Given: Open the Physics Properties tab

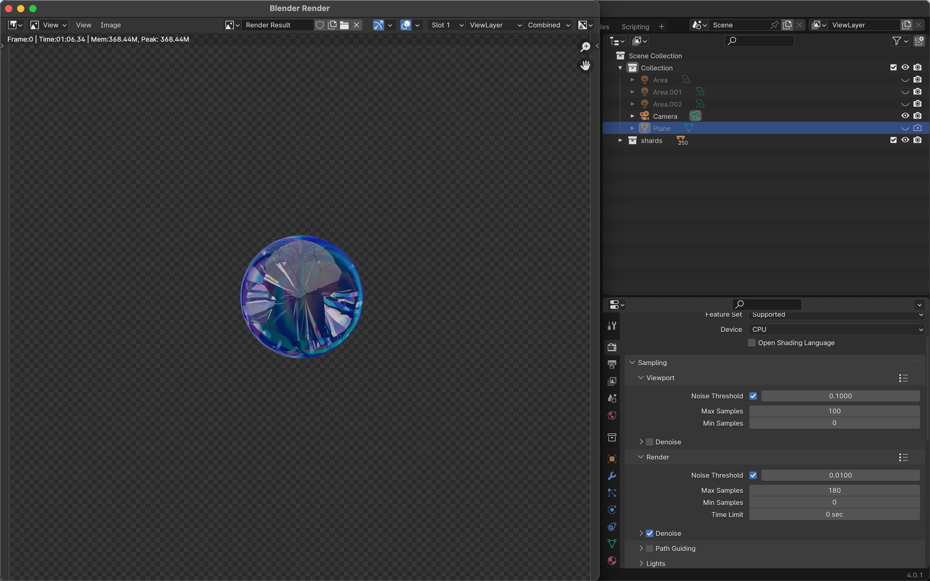Looking at the screenshot, I should (x=612, y=509).
